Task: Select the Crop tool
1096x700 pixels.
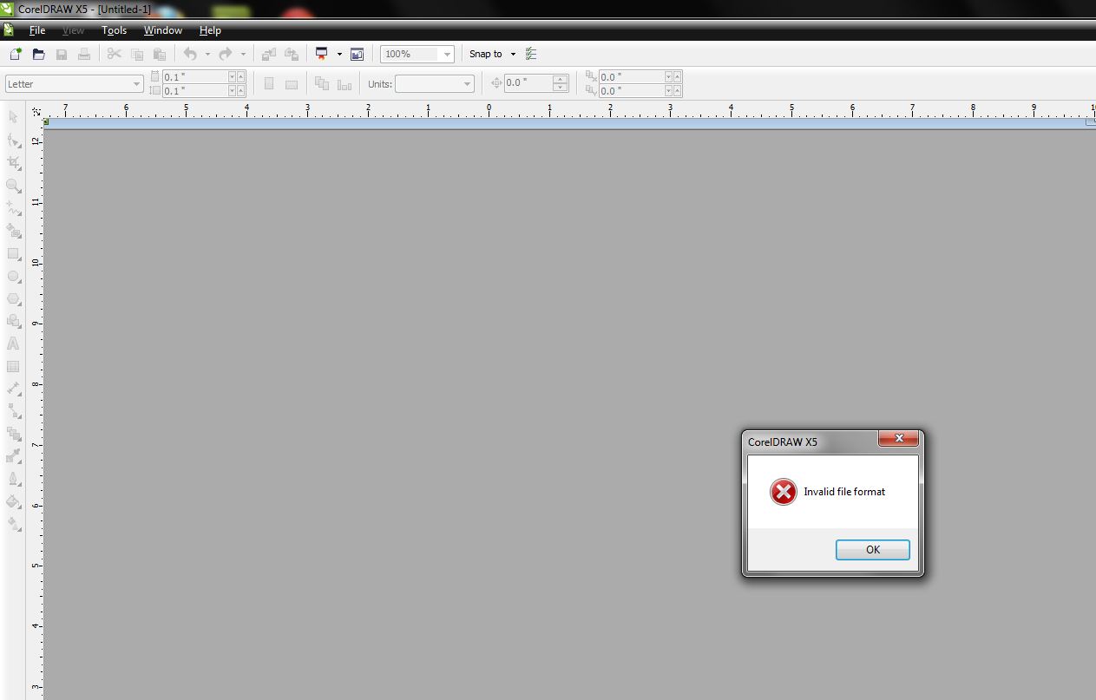Action: 14,162
